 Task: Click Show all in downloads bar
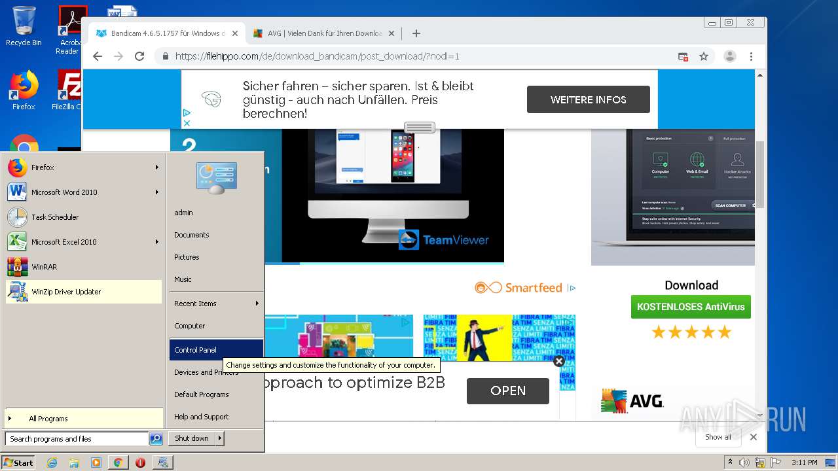pyautogui.click(x=718, y=437)
